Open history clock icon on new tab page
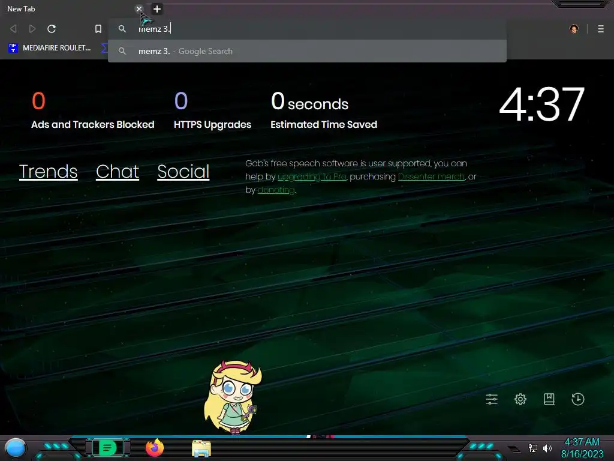The height and width of the screenshot is (461, 614). 578,399
